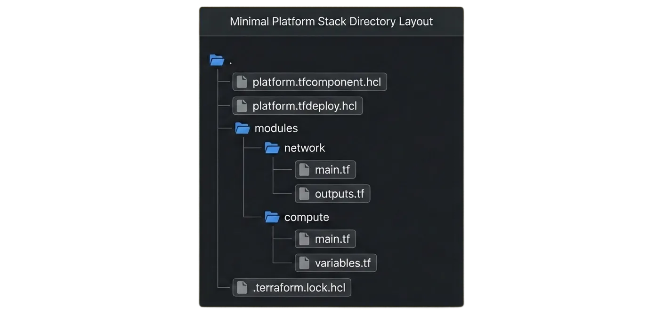Click the root directory folder icon
The image size is (663, 315).
pyautogui.click(x=217, y=60)
